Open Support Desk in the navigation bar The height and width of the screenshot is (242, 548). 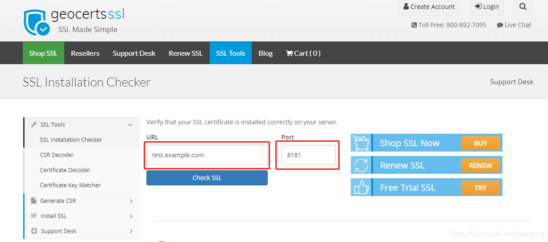(134, 53)
